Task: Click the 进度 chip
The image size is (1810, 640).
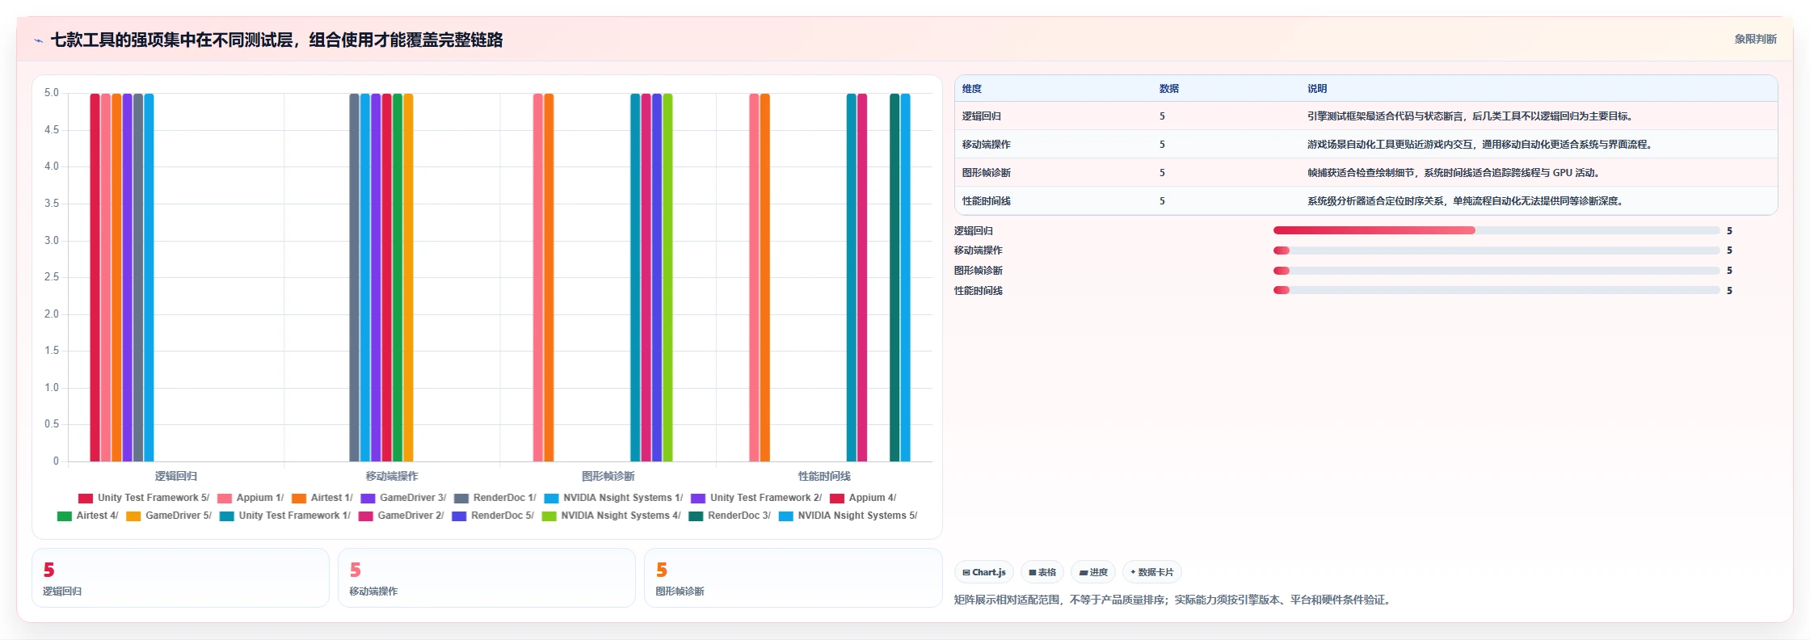Action: pyautogui.click(x=1093, y=572)
